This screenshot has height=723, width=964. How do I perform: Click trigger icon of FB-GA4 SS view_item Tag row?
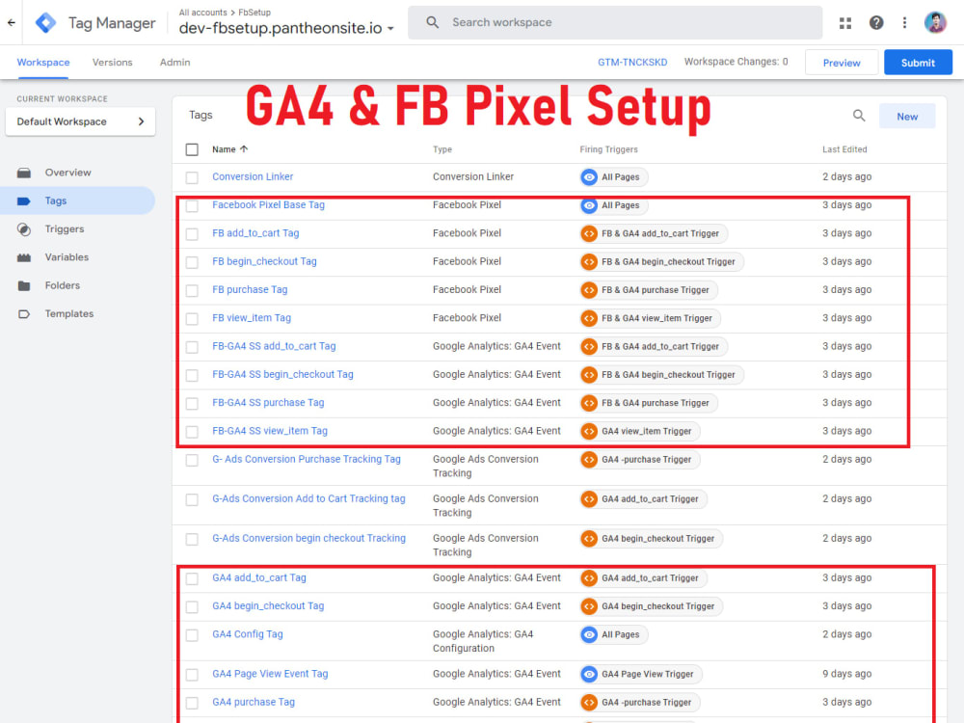(589, 432)
